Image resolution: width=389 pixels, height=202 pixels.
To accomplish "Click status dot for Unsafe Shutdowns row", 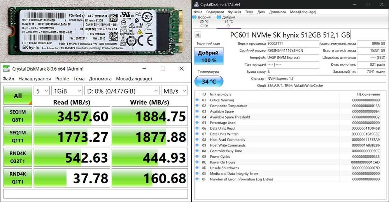I will (197, 168).
